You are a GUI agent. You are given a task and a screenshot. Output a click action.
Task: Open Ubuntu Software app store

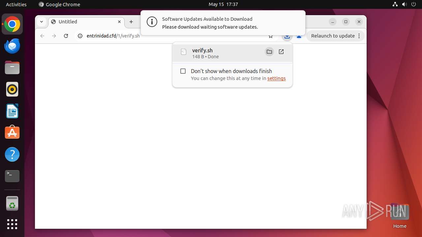(x=12, y=133)
